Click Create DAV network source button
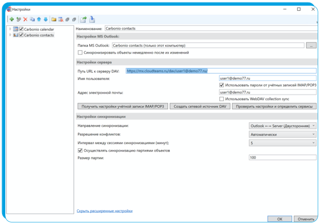 (200, 106)
